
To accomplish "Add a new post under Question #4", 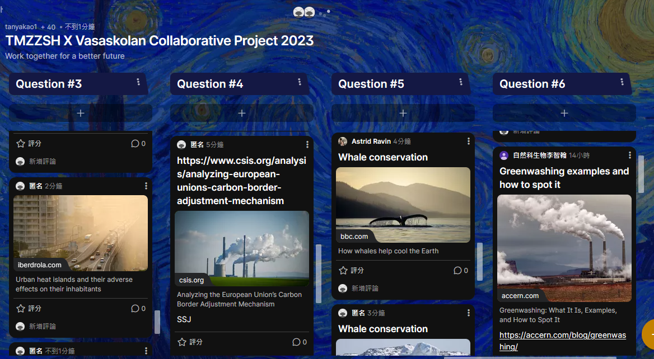I will (242, 113).
